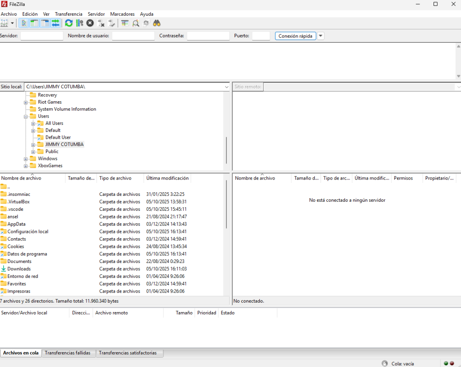
Task: Toggle the transfer queue display
Action: 55,23
